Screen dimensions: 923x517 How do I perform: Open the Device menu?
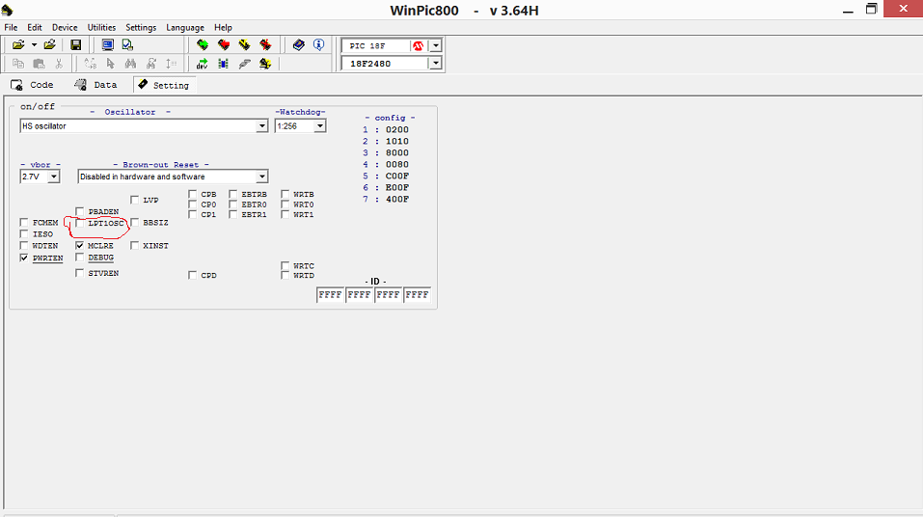coord(65,28)
